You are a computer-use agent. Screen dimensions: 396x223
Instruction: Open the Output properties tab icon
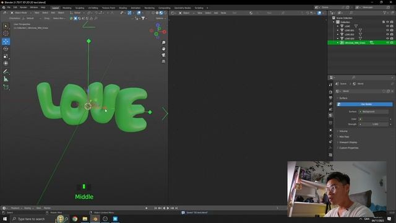(x=330, y=98)
